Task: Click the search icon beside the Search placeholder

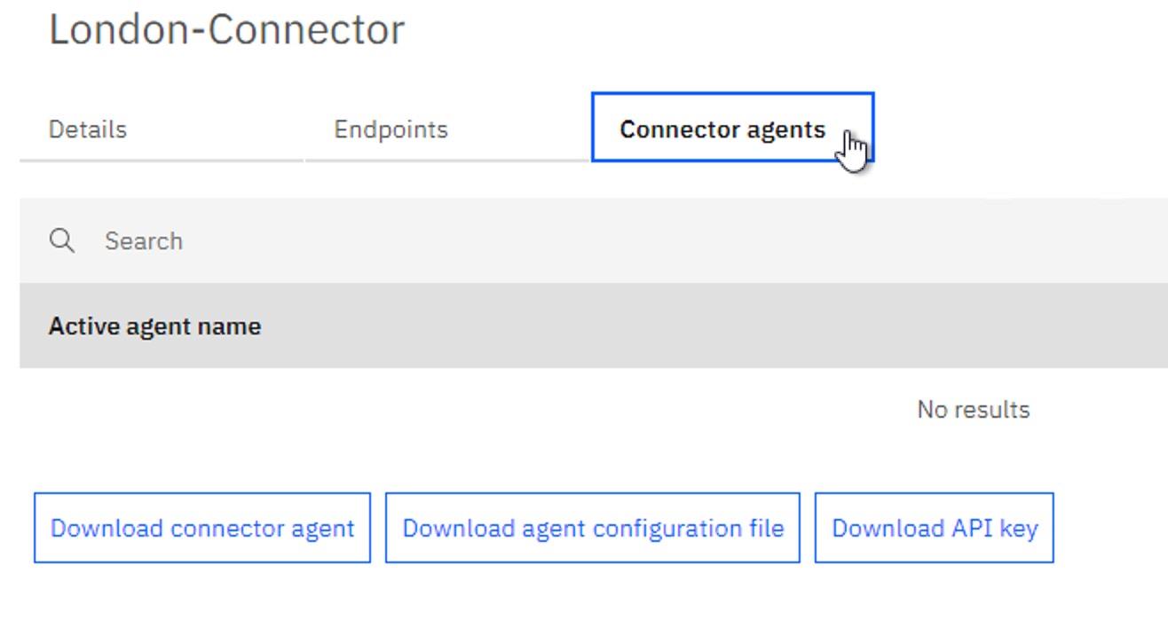Action: pos(60,239)
